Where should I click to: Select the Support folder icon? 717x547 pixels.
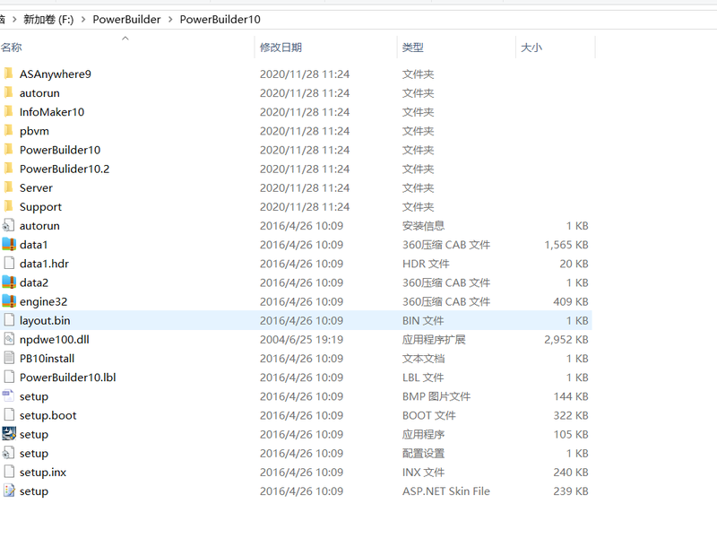click(8, 207)
